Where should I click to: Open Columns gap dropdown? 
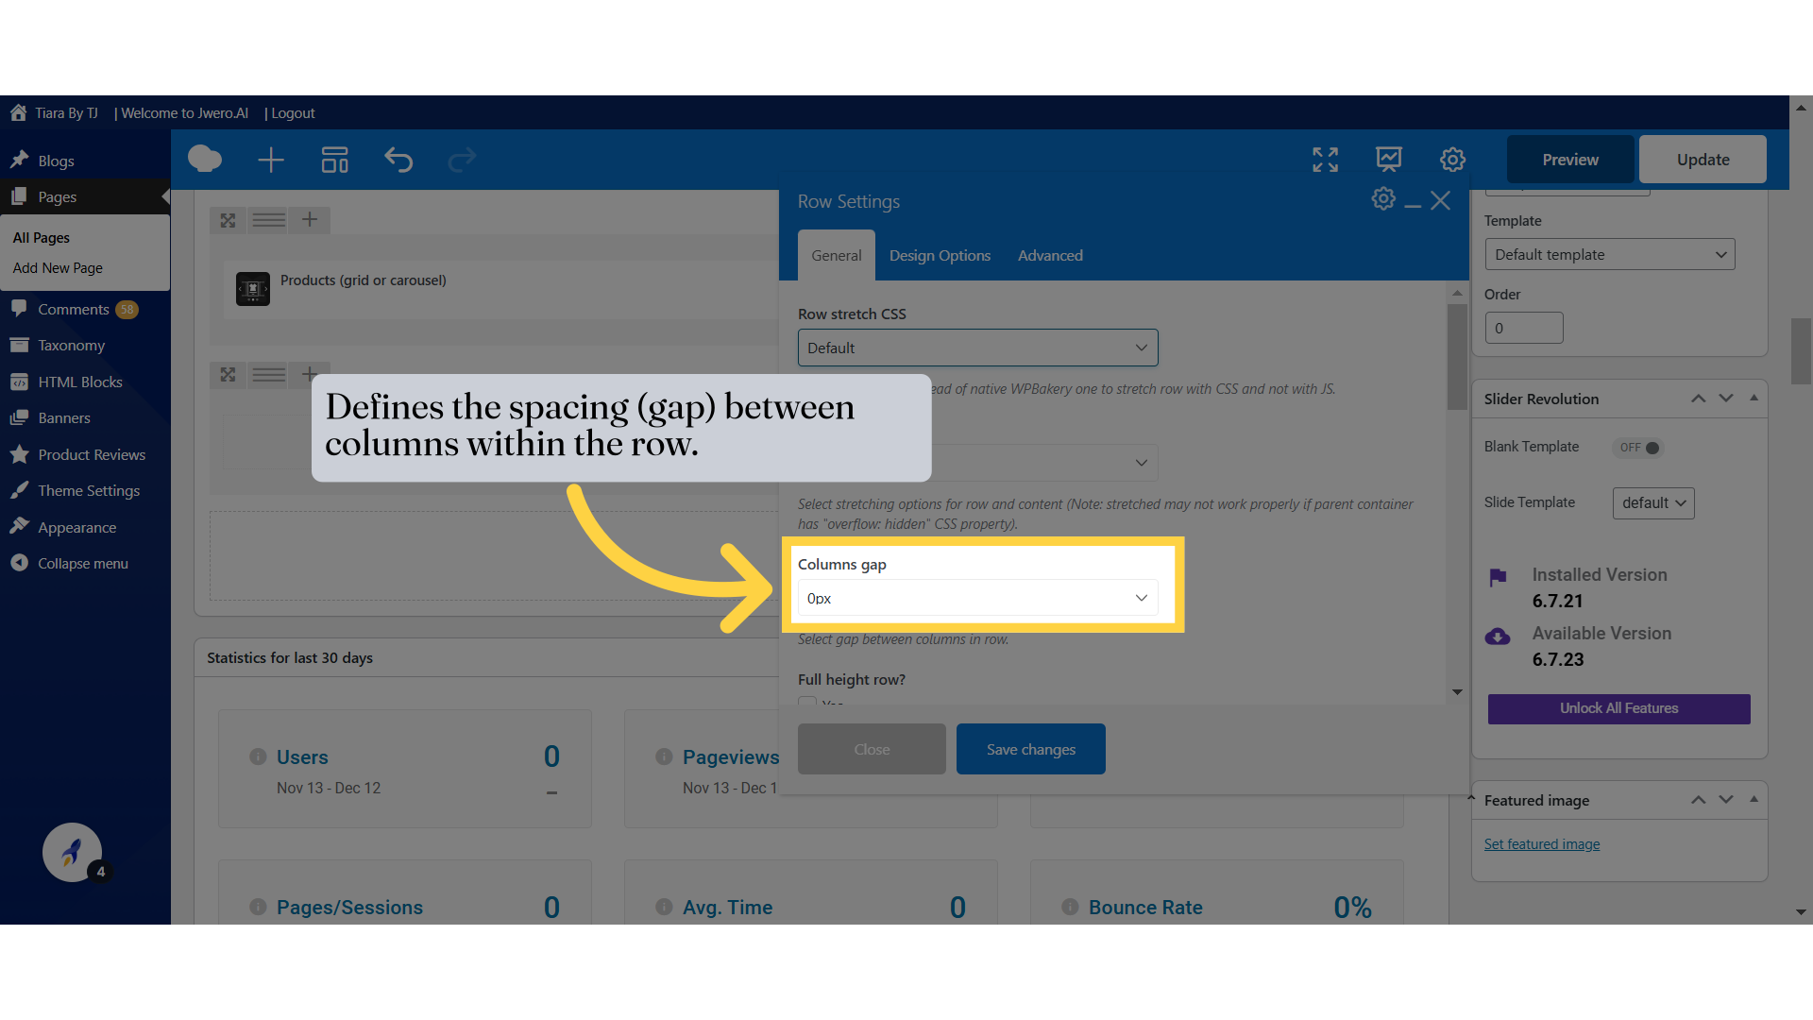click(x=977, y=598)
